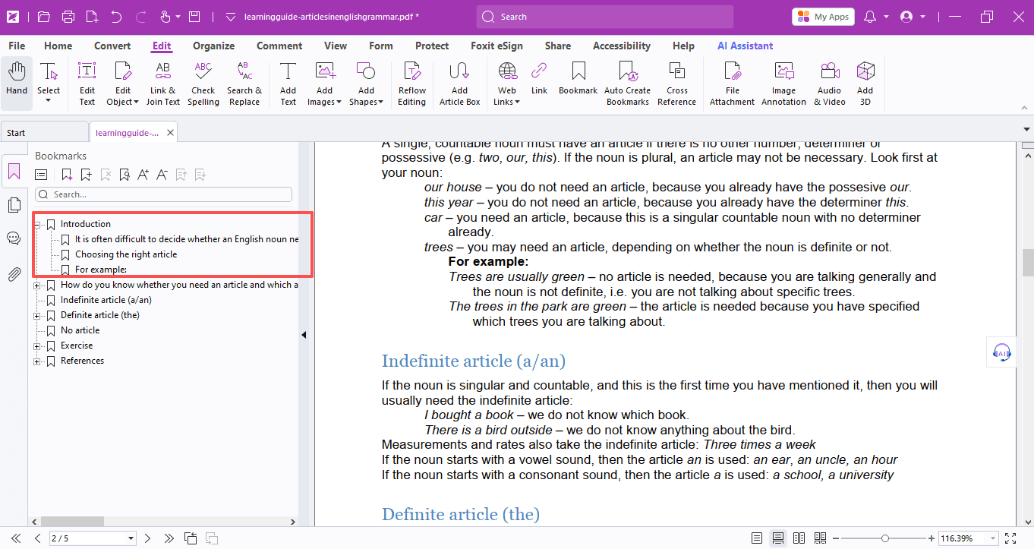
Task: Open Add Images dropdown
Action: (338, 102)
